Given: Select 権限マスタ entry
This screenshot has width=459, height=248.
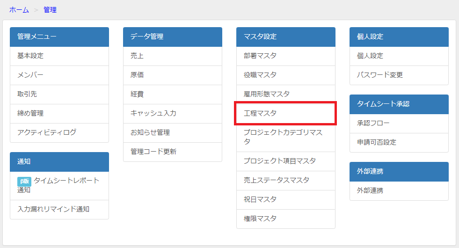Looking at the screenshot, I should pos(286,219).
